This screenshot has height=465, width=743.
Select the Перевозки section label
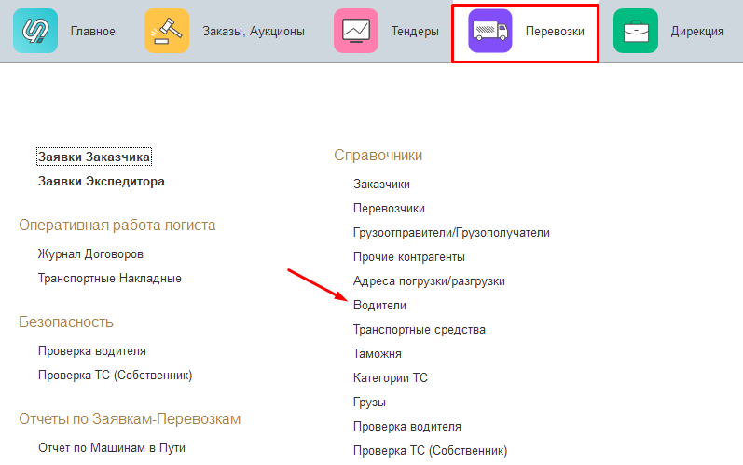pos(555,32)
